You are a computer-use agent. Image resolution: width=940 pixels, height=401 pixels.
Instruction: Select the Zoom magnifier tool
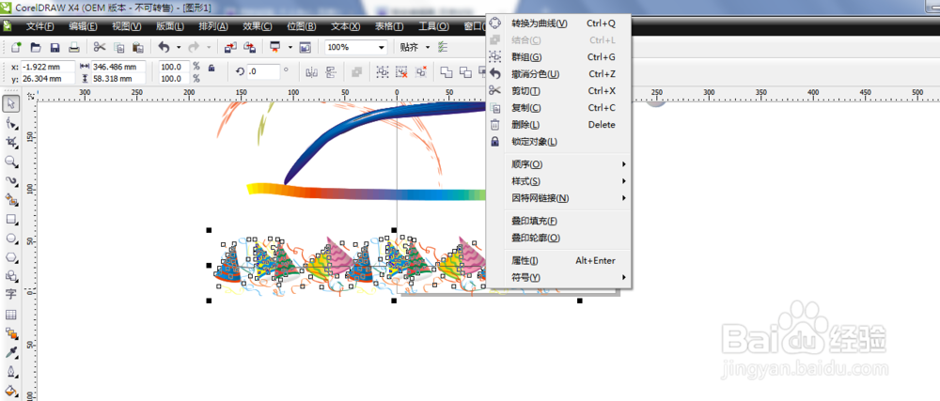(x=10, y=162)
